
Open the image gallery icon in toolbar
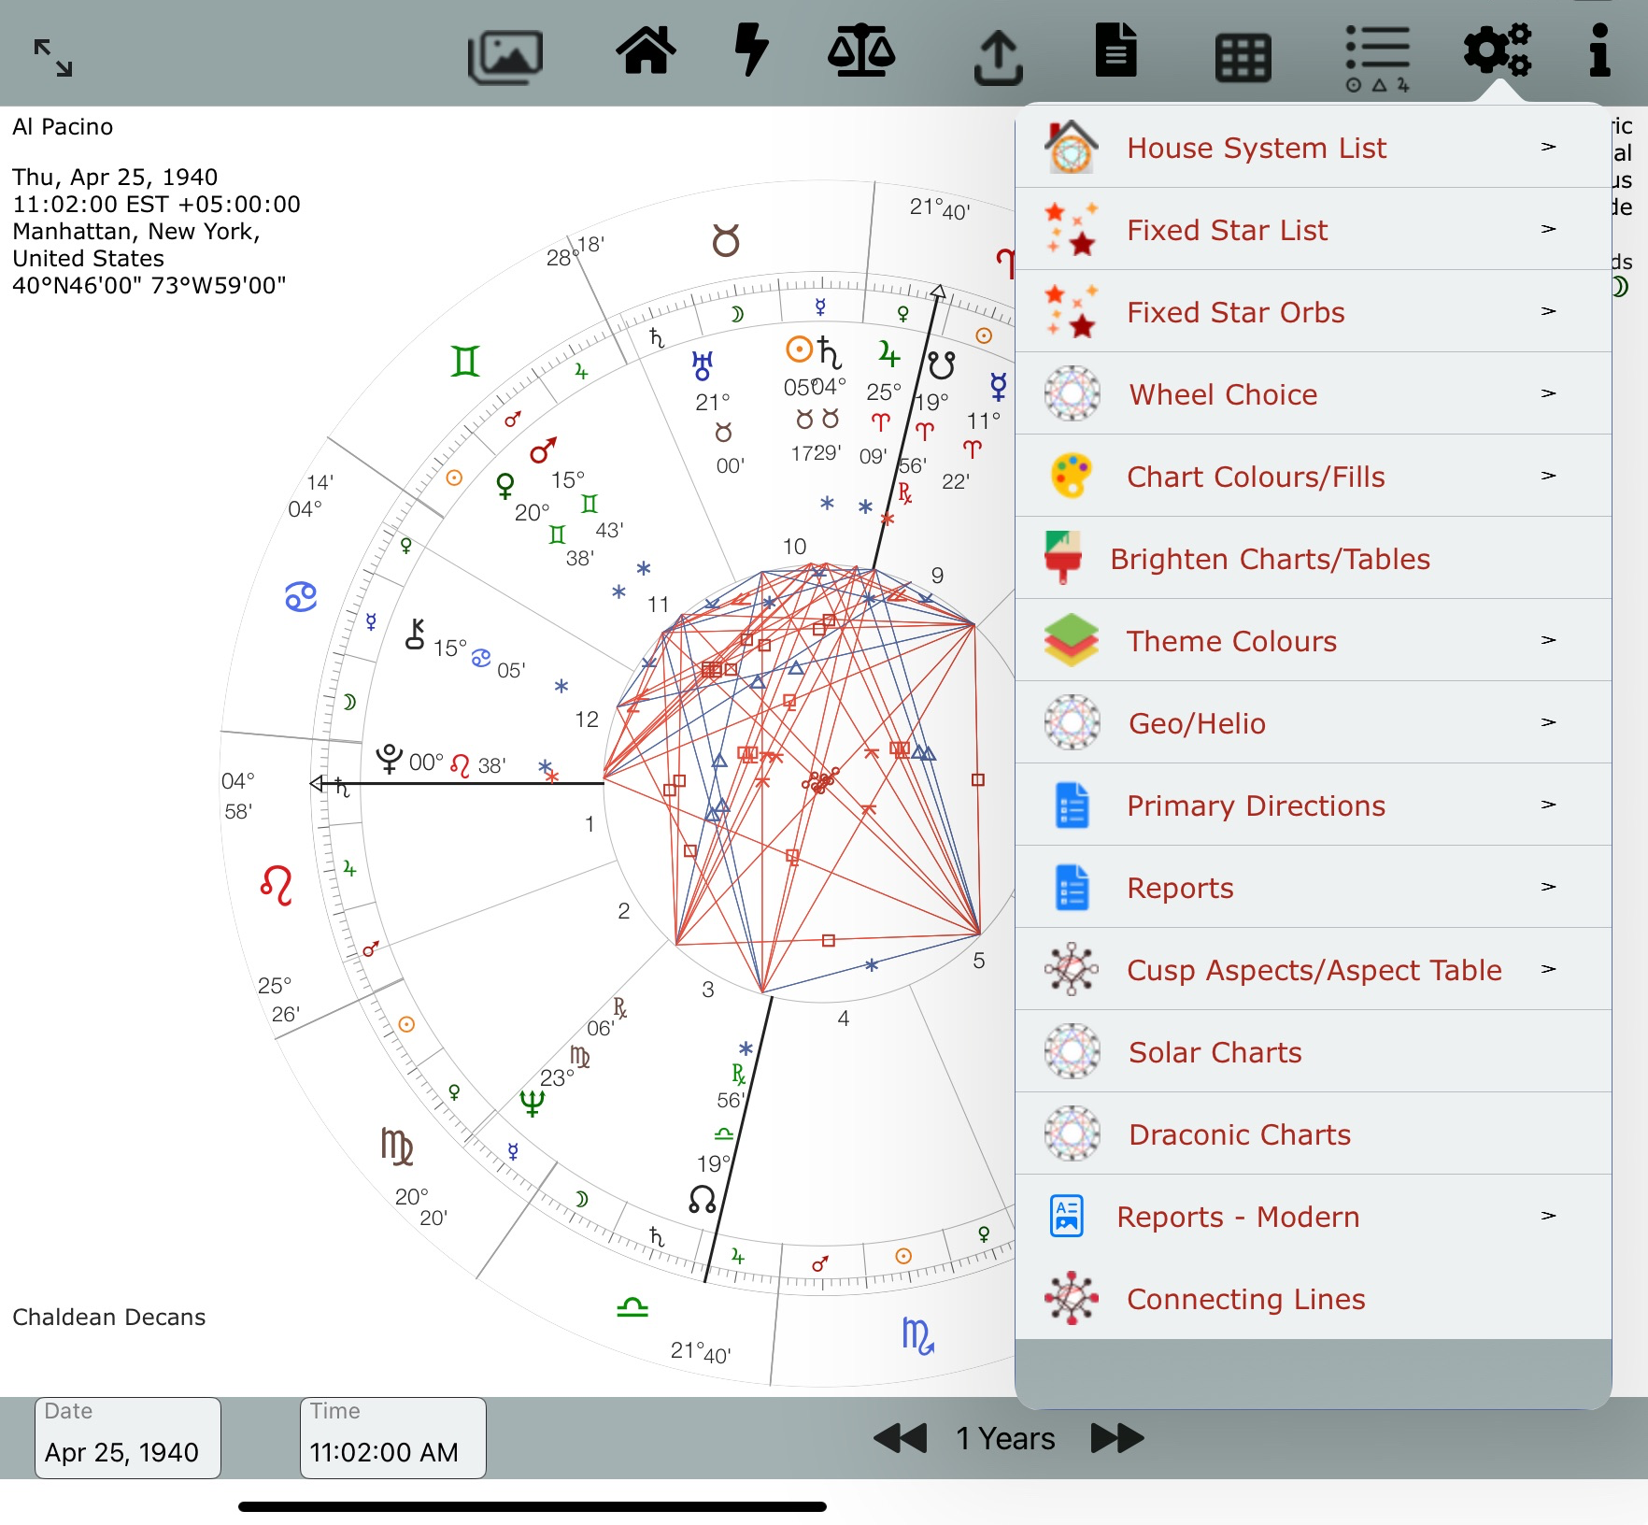[x=505, y=56]
